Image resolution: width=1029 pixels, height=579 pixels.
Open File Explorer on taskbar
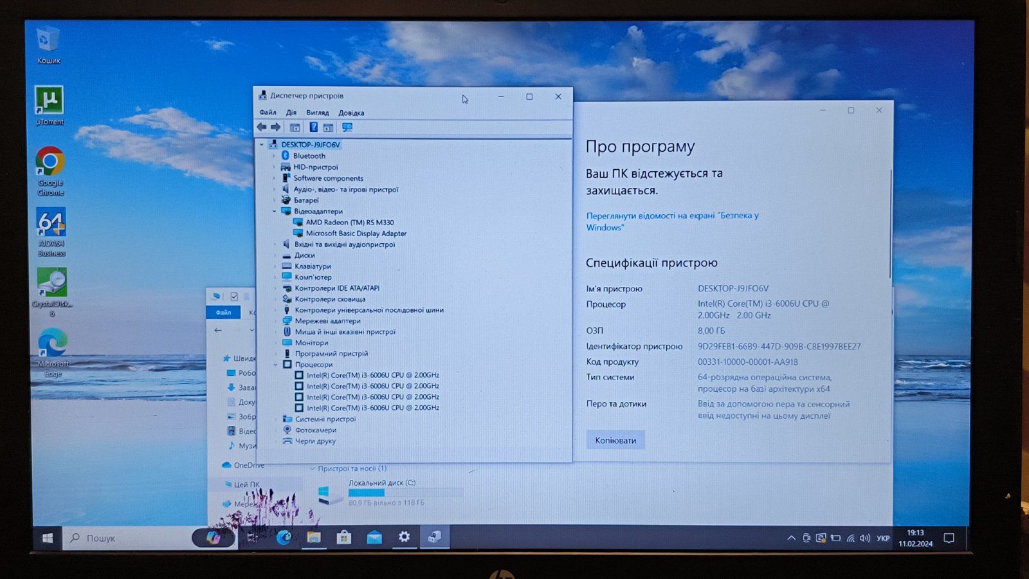(x=314, y=537)
